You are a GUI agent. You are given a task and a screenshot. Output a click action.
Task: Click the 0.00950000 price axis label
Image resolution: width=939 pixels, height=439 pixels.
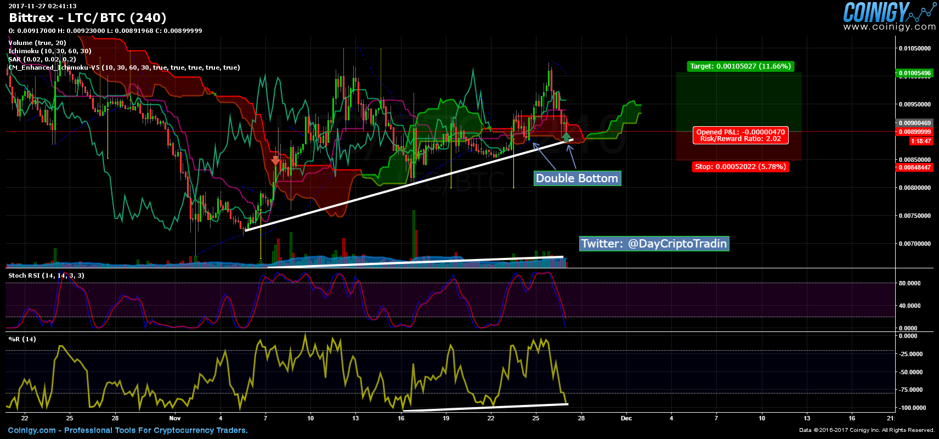point(915,104)
